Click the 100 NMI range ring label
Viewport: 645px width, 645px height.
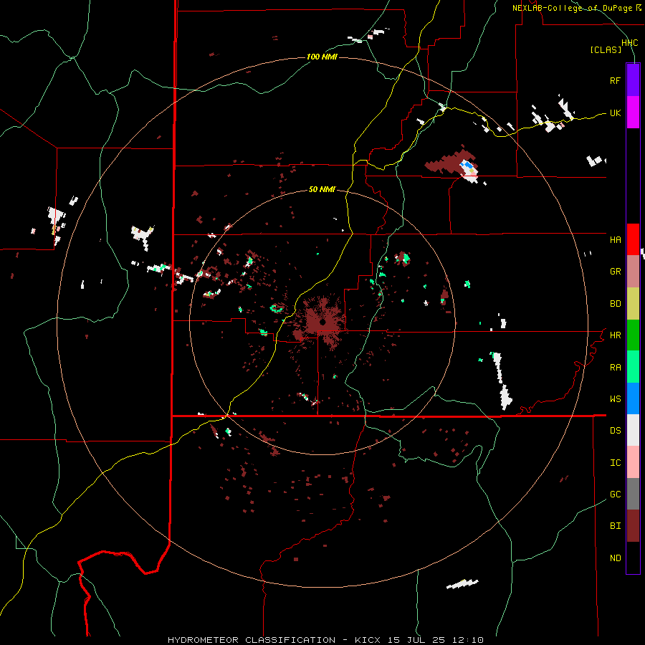[322, 57]
